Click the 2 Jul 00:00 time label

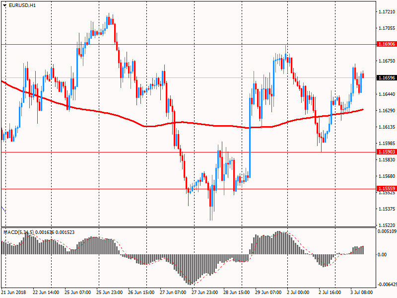tap(298, 293)
